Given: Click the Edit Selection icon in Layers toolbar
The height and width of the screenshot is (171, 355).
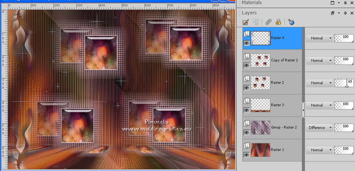Looking at the screenshot, I should (x=246, y=22).
